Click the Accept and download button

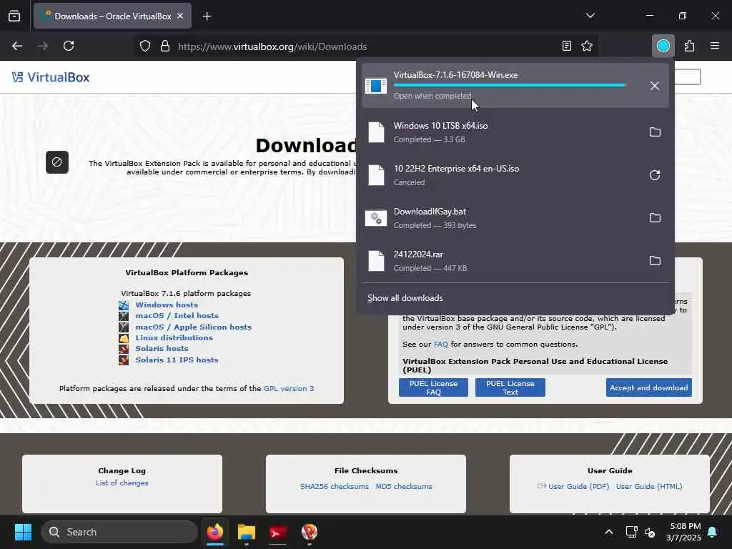coord(649,387)
